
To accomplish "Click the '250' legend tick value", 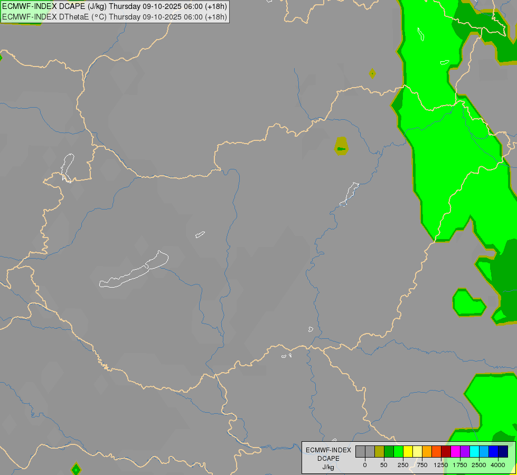I will pos(403,465).
